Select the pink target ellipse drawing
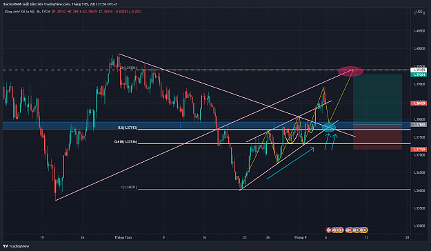 click(x=350, y=71)
